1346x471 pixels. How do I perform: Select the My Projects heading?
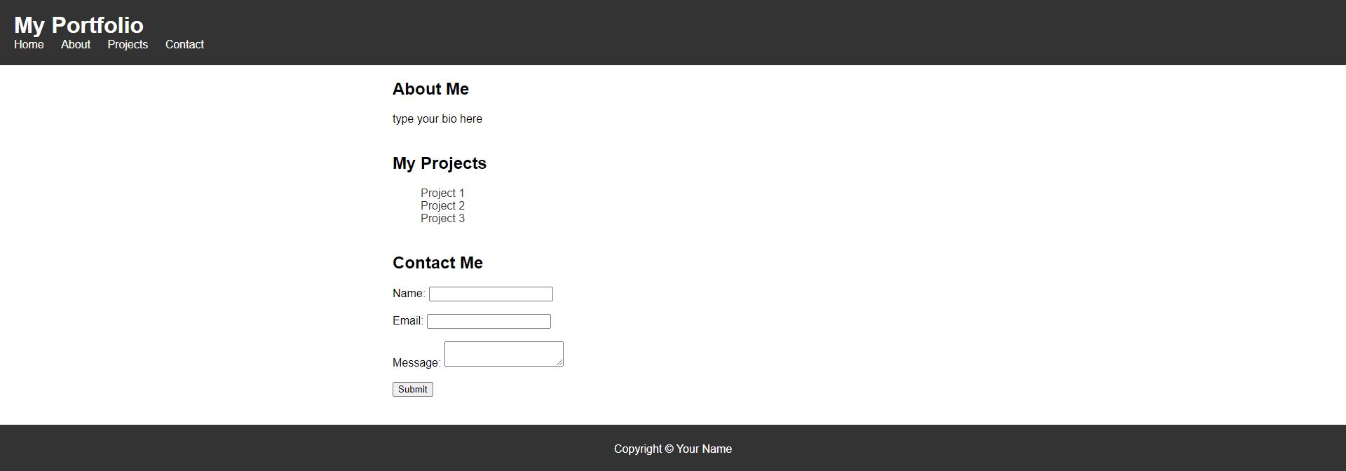click(x=440, y=163)
